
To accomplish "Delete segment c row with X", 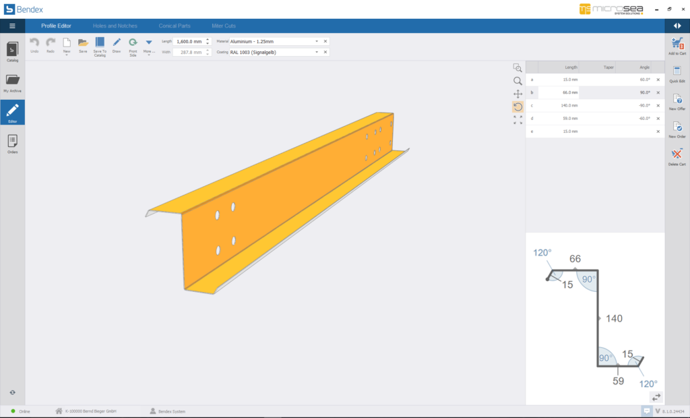I will (658, 105).
